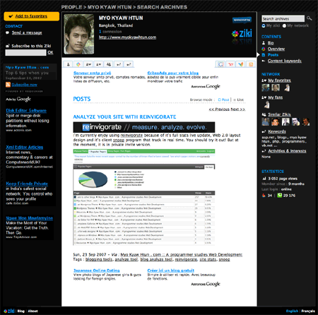The height and width of the screenshot is (315, 318).
Task: Open Activities & Interests link
Action: point(287,151)
